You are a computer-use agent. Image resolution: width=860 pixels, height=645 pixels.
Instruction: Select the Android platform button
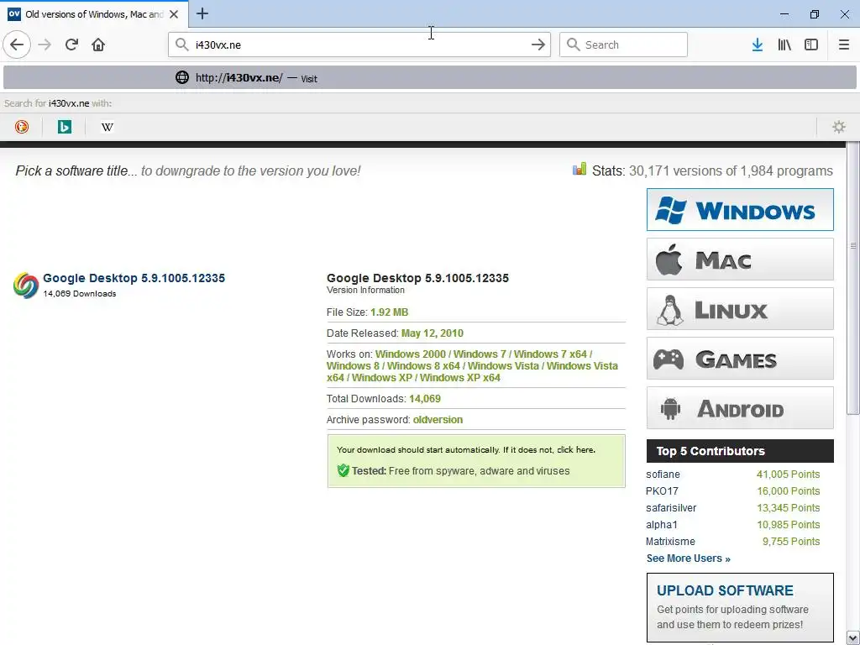click(740, 408)
